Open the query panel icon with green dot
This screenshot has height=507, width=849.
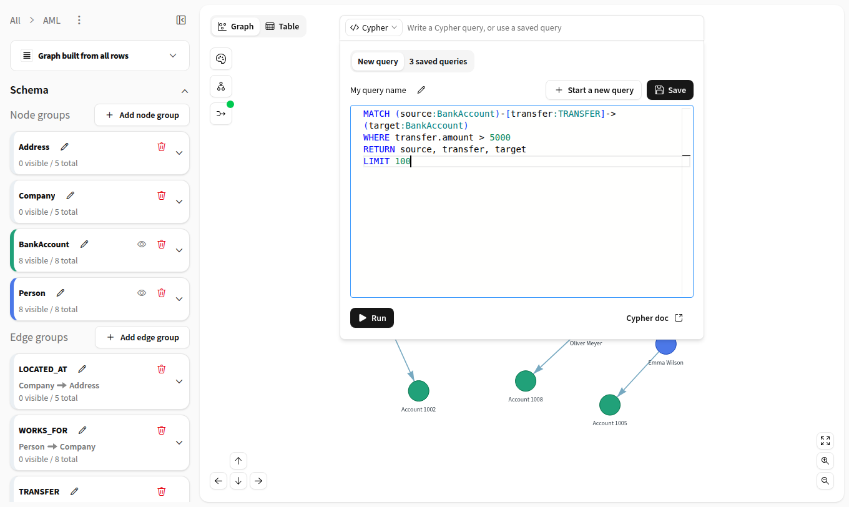(221, 114)
